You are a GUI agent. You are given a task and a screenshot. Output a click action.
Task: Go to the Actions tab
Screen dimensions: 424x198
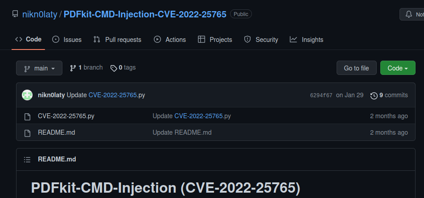[x=170, y=40]
